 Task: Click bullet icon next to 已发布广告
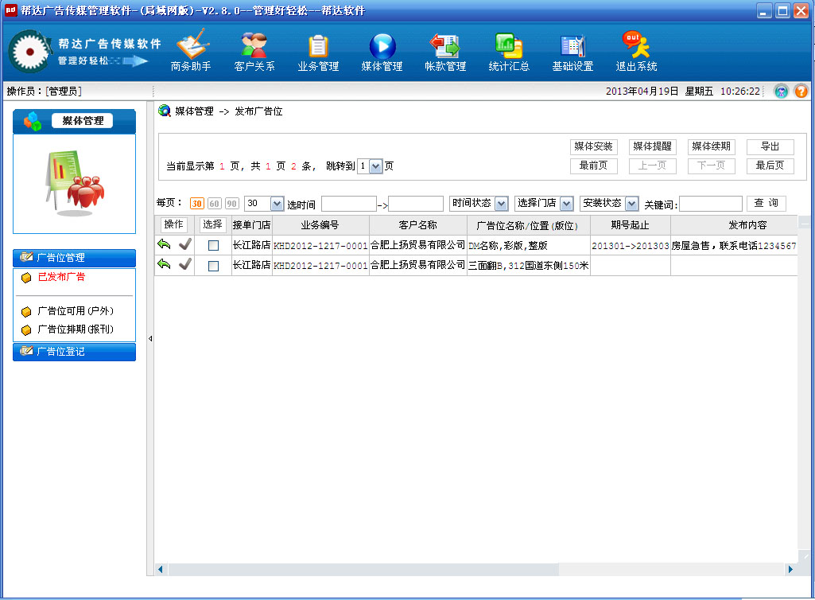pos(26,278)
